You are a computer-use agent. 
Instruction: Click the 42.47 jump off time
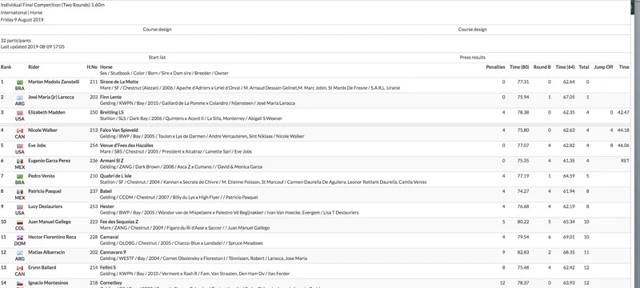[623, 112]
